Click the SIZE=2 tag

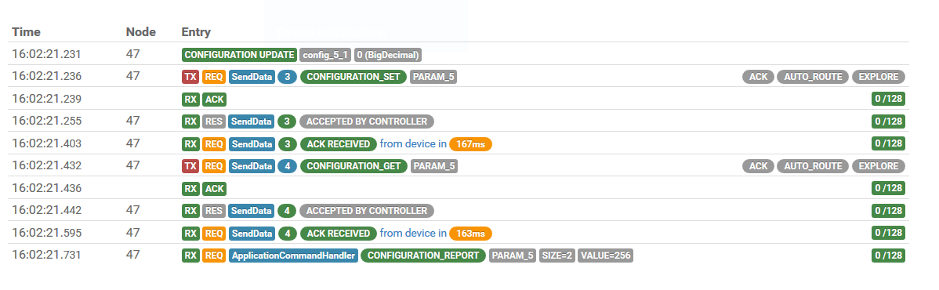click(x=557, y=256)
